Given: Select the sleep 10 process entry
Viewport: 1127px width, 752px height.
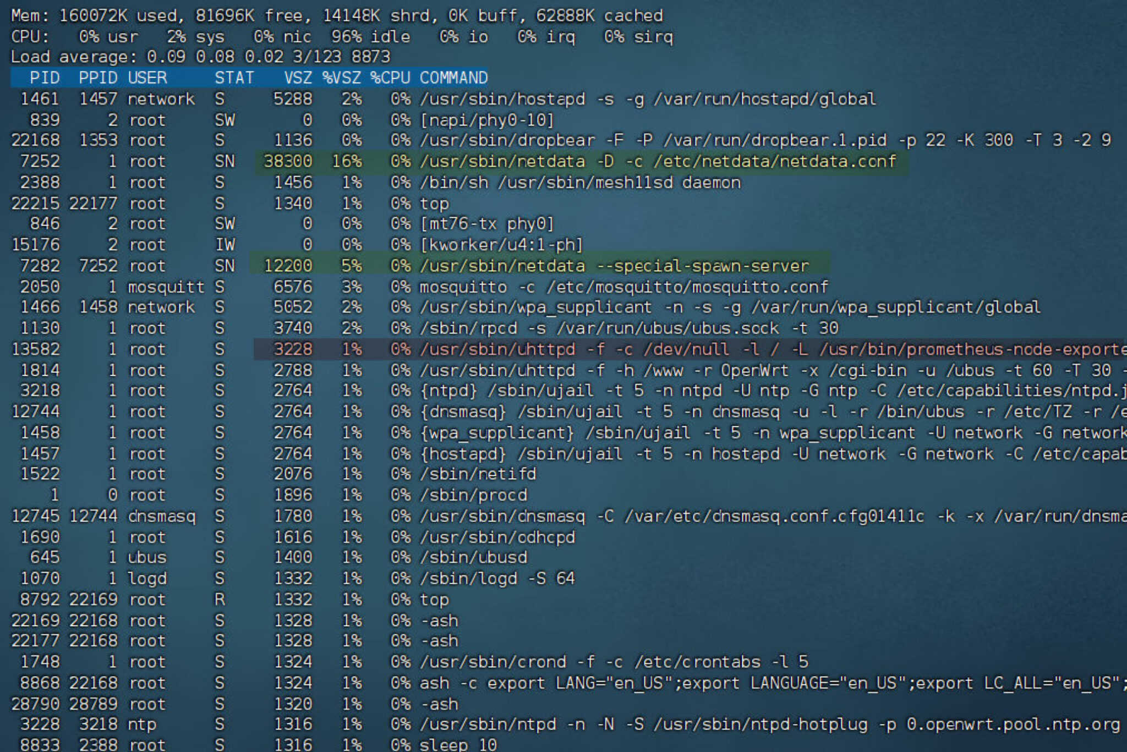Looking at the screenshot, I should pyautogui.click(x=457, y=744).
